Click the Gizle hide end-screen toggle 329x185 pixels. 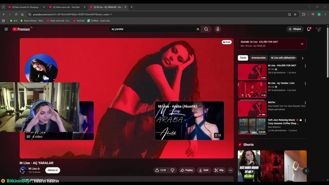coord(227,42)
